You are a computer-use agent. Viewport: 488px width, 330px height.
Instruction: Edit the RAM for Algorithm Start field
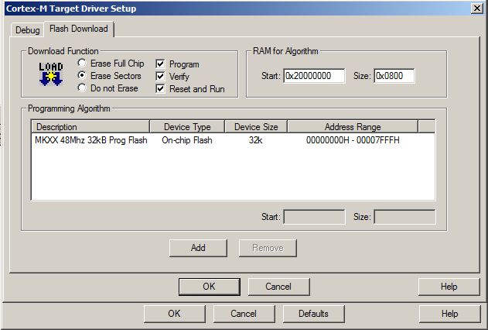tap(314, 76)
